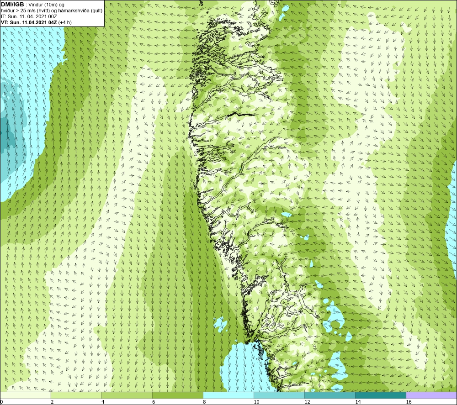Click the scale label "6"

[154, 402]
